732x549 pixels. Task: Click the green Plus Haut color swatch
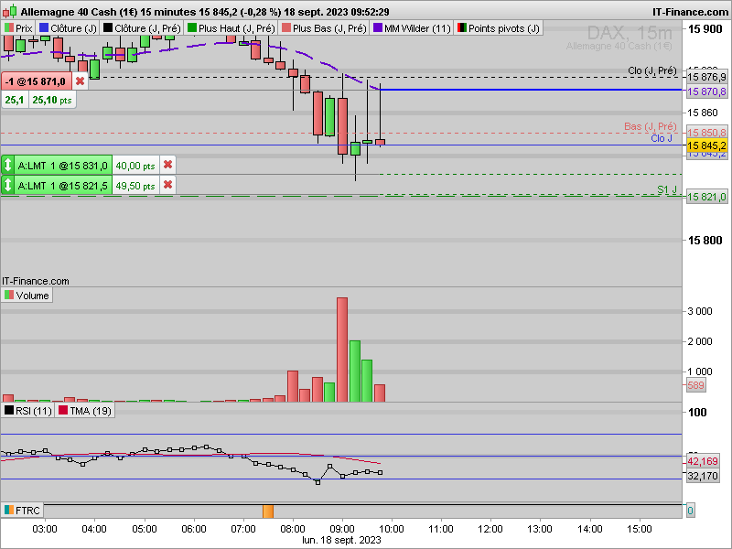tap(192, 28)
